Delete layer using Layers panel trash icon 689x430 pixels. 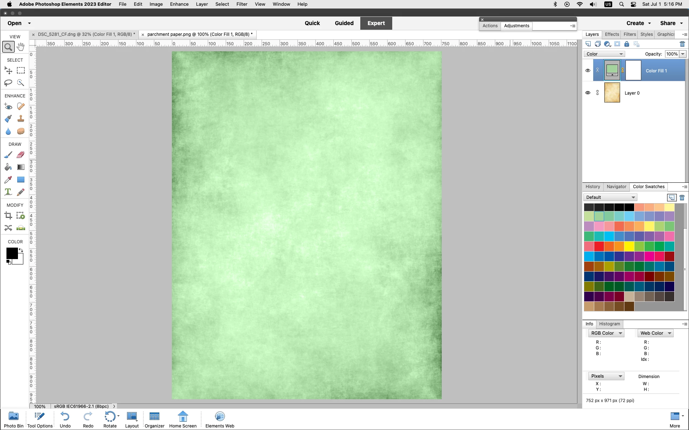[x=682, y=44]
